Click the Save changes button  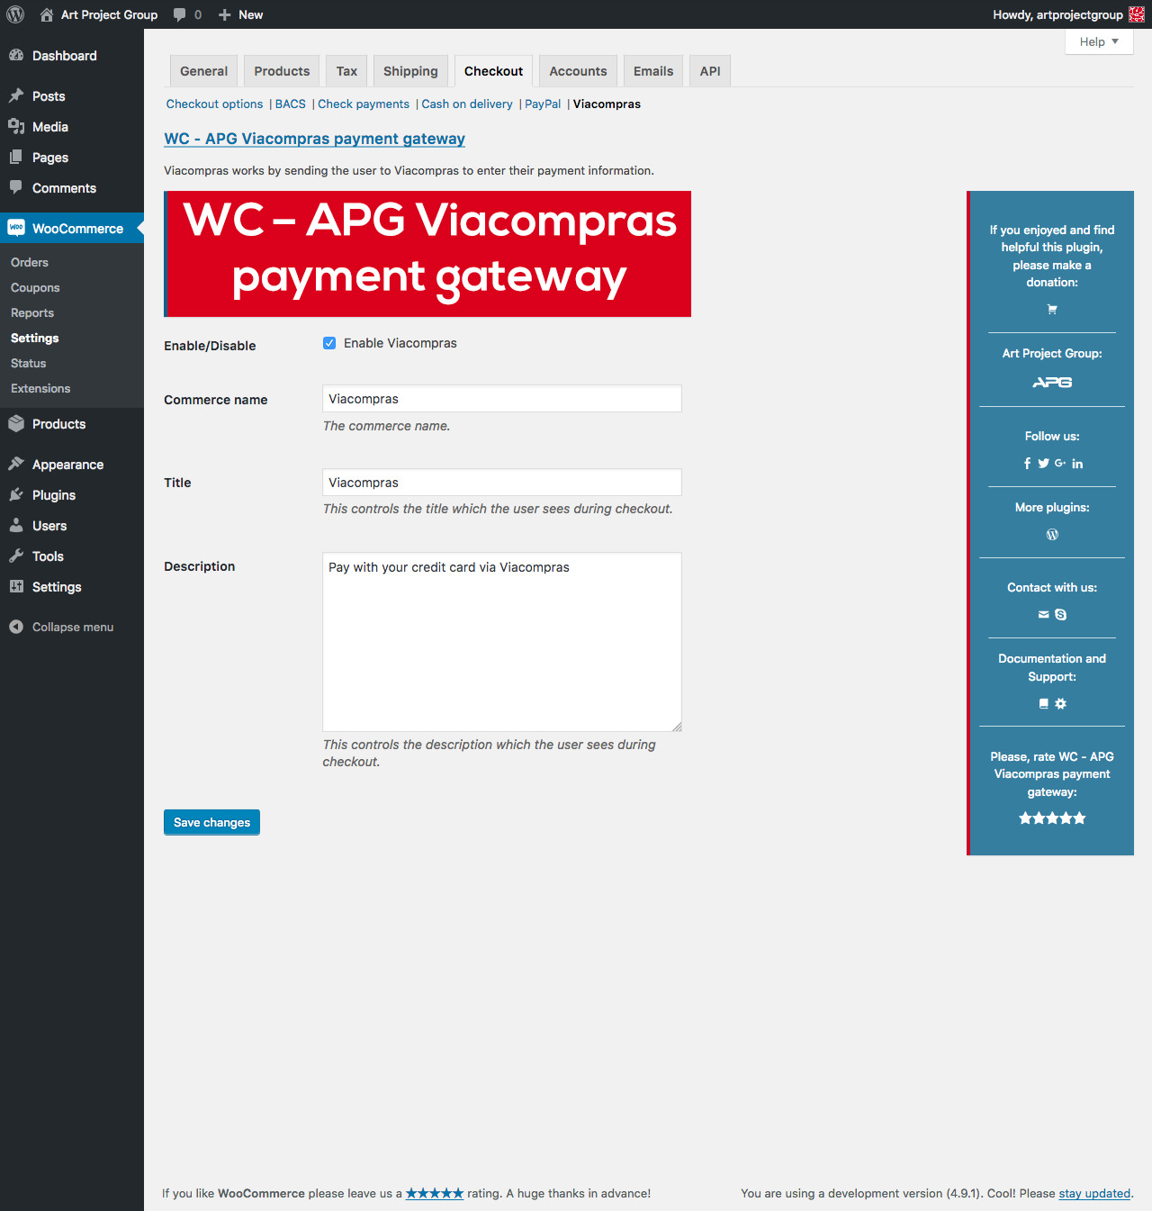point(211,822)
